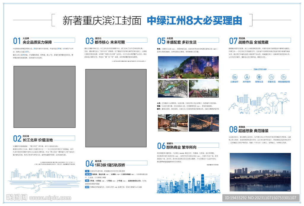Open the riverside running track image
This screenshot has width=304, height=206.
(x=204, y=89)
